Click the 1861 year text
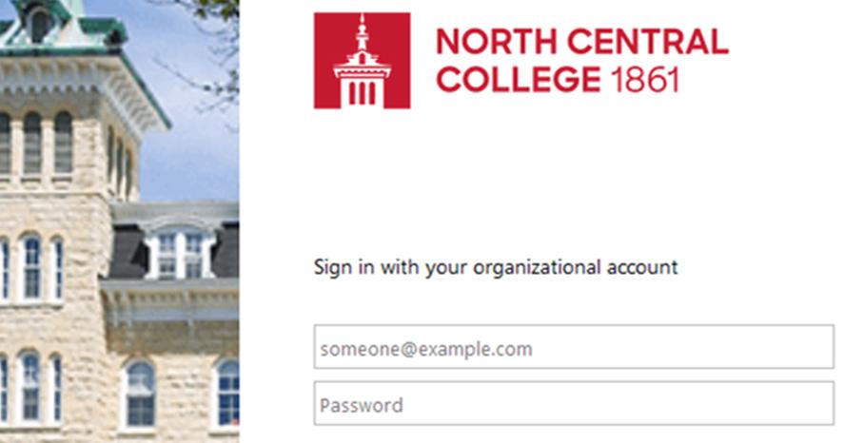The image size is (864, 443). [x=645, y=80]
